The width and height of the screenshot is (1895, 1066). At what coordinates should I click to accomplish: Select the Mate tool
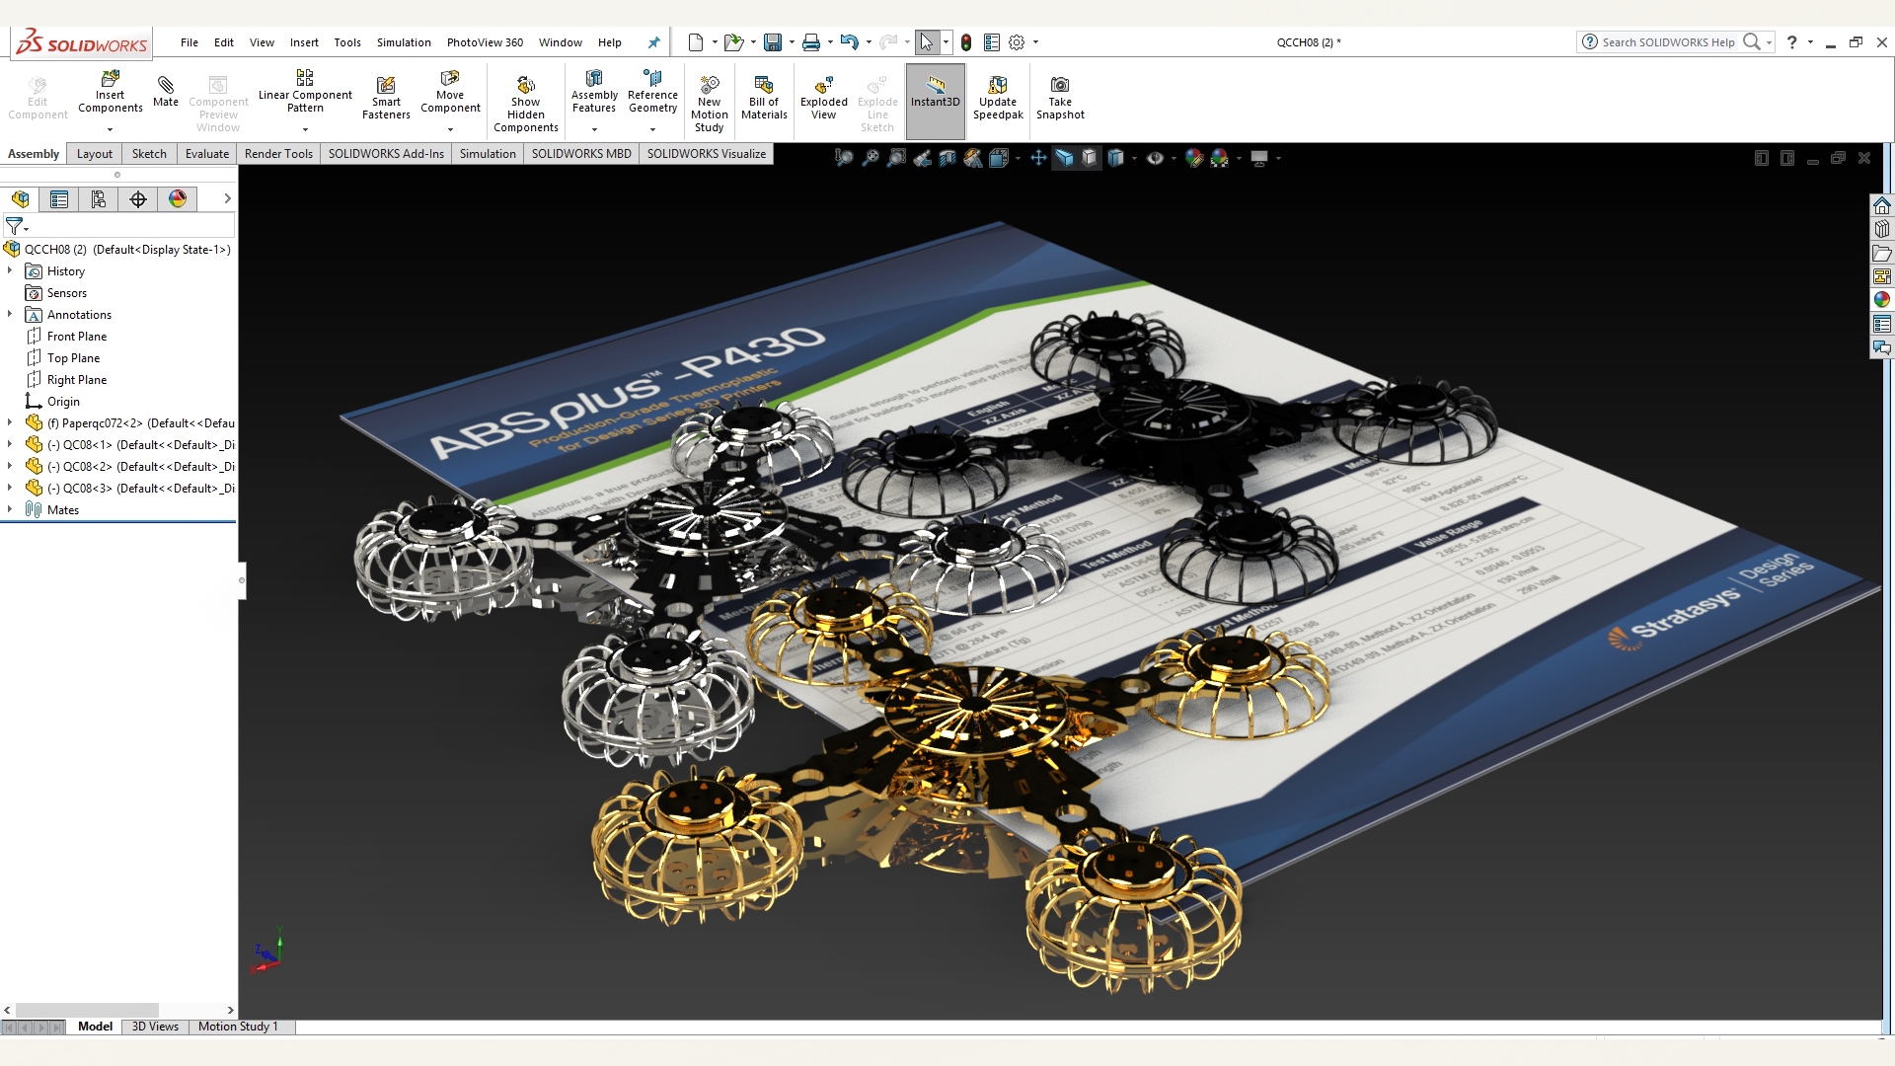click(x=166, y=92)
